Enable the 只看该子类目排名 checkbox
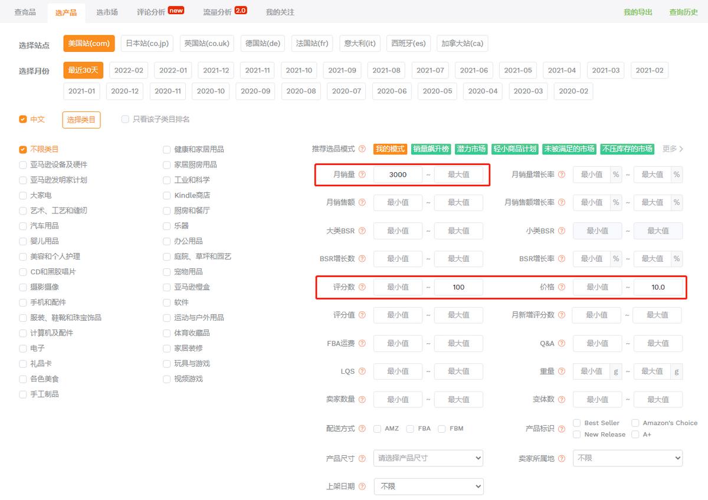Screen dimensions: 708x500 pos(124,119)
